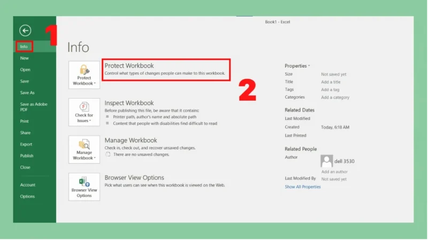Go to Save As in sidebar
This screenshot has height=240, width=428.
tap(27, 93)
